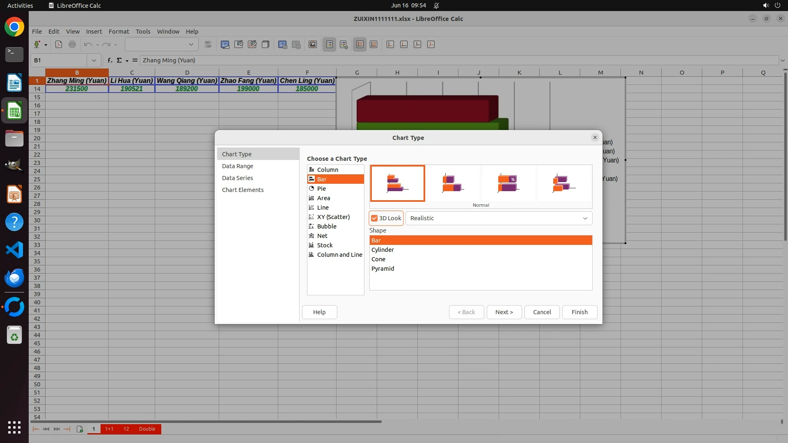Select the Stacked bar chart thumbnail
This screenshot has height=443, width=788.
pos(453,183)
